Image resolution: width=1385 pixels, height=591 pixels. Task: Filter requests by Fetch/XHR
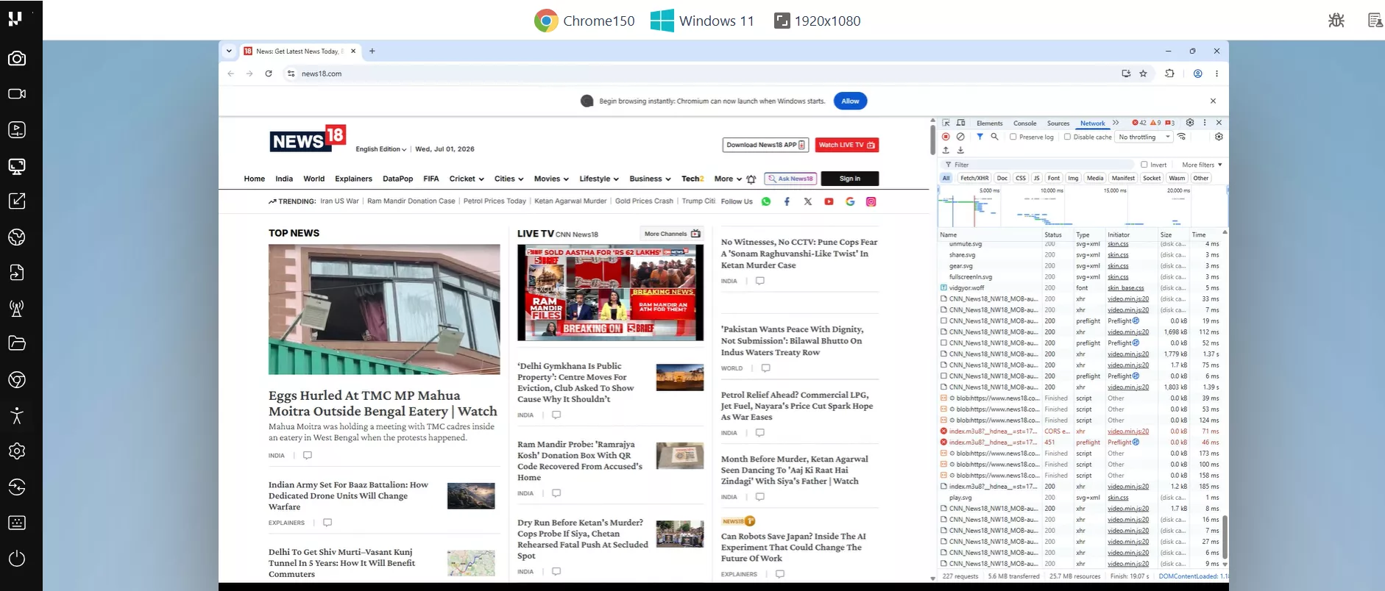click(x=974, y=178)
